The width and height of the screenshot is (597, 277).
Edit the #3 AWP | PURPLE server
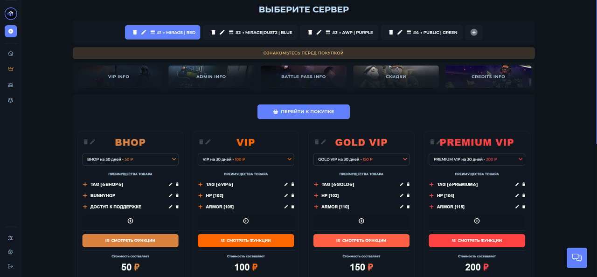pyautogui.click(x=319, y=32)
